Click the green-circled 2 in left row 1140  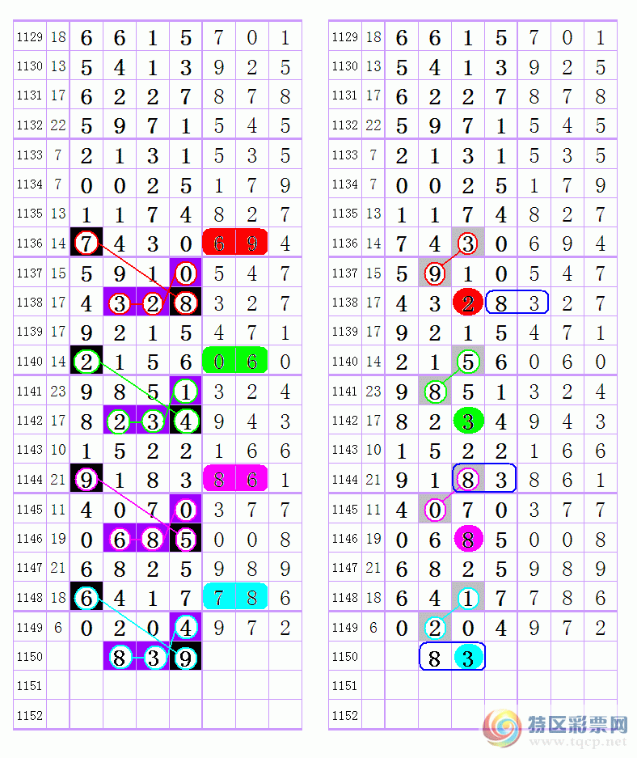[x=86, y=361]
